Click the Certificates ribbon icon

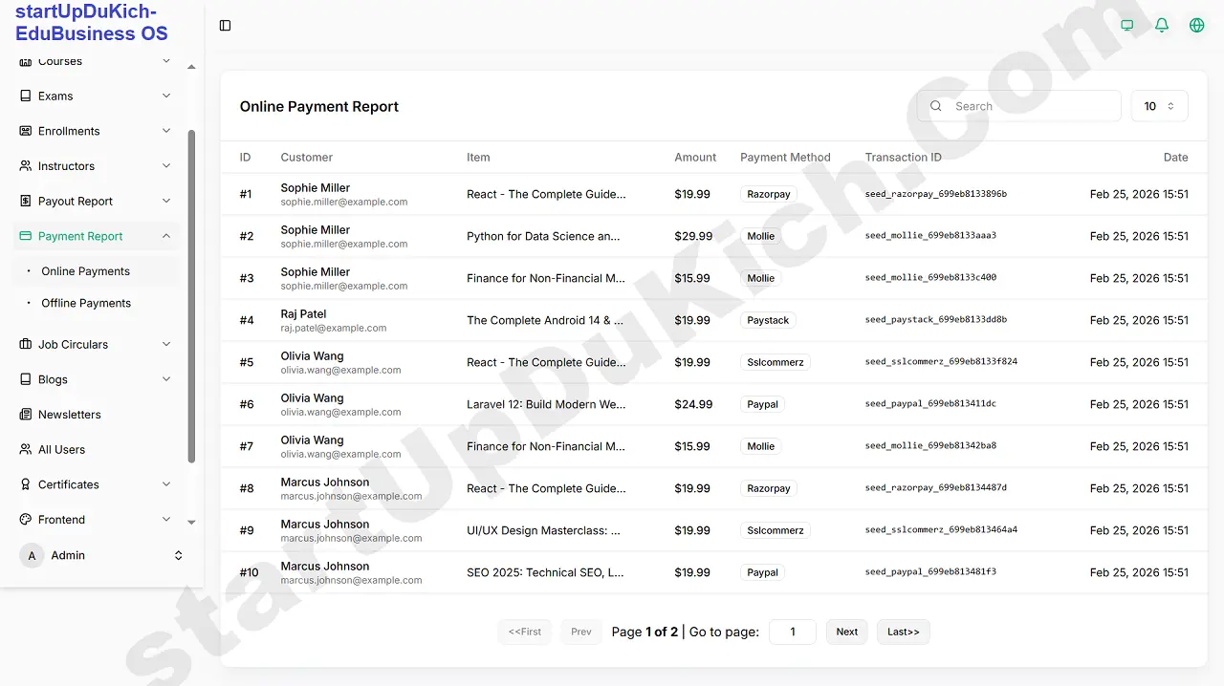click(26, 485)
